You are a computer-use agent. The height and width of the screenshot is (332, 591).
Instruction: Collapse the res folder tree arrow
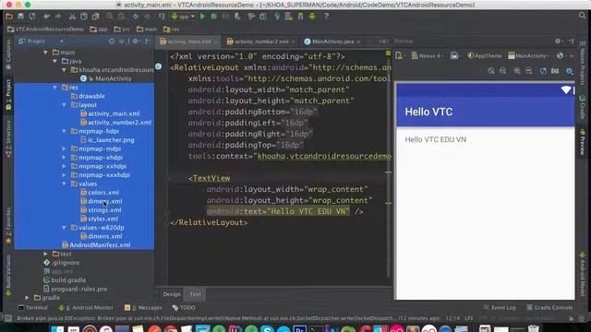(55, 88)
